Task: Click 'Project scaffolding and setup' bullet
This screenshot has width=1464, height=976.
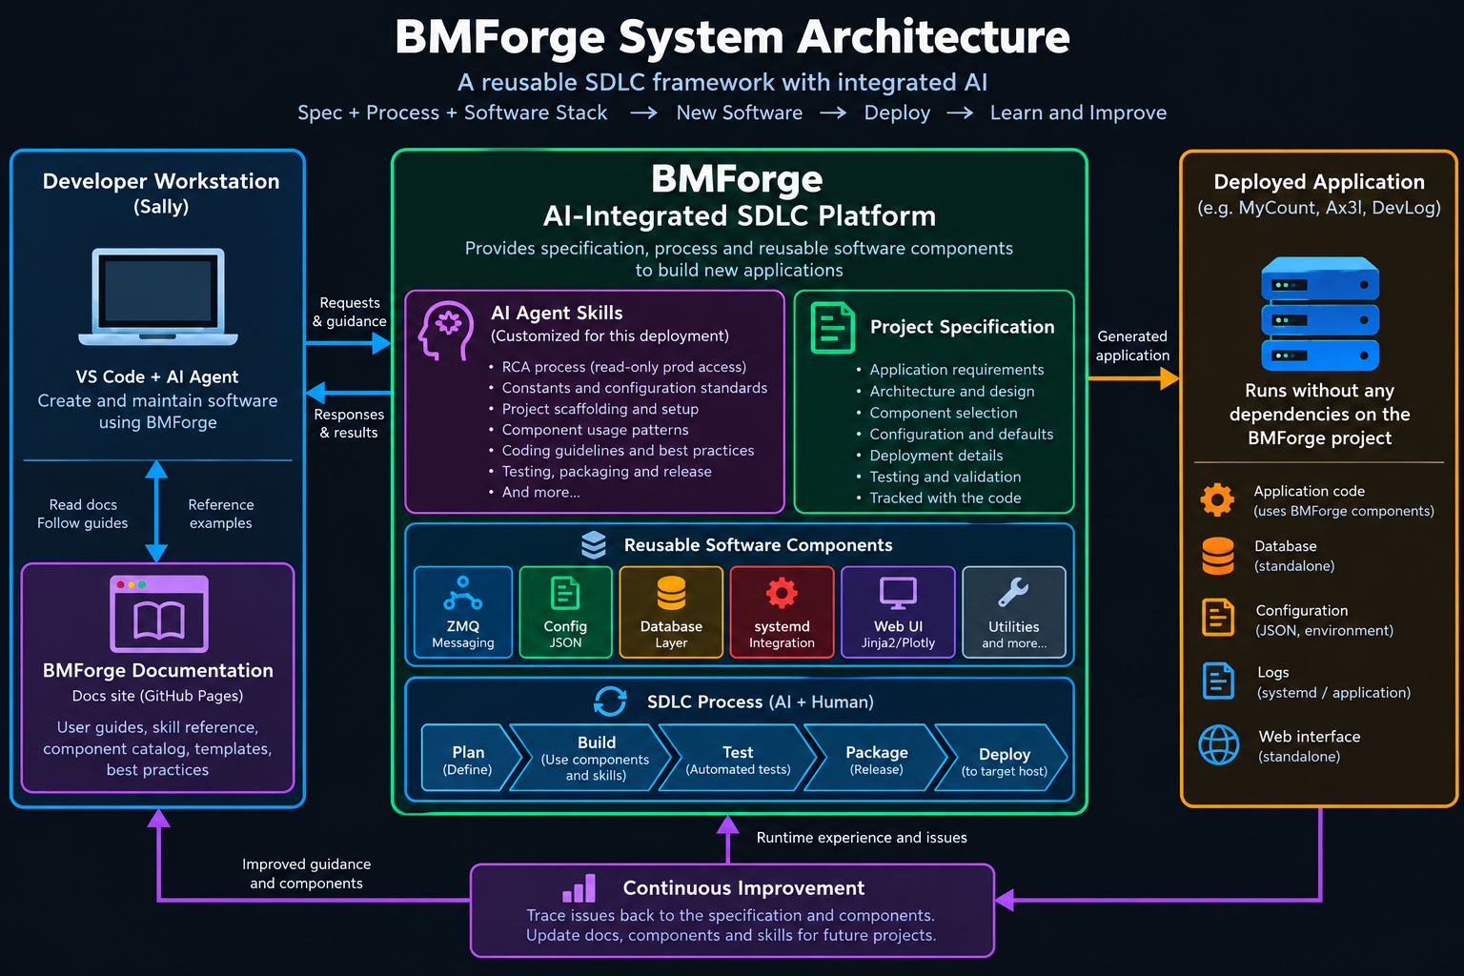Action: (x=600, y=409)
